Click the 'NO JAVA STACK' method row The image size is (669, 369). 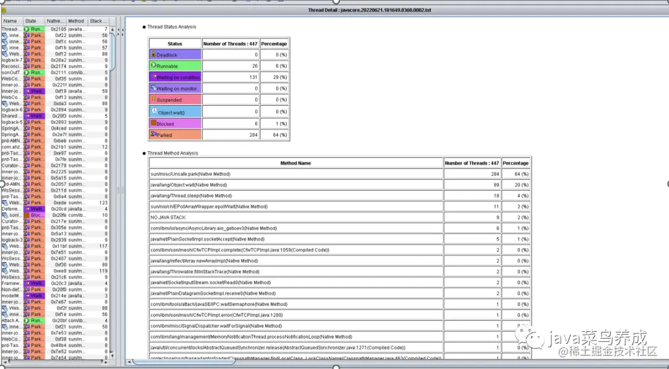click(x=339, y=217)
